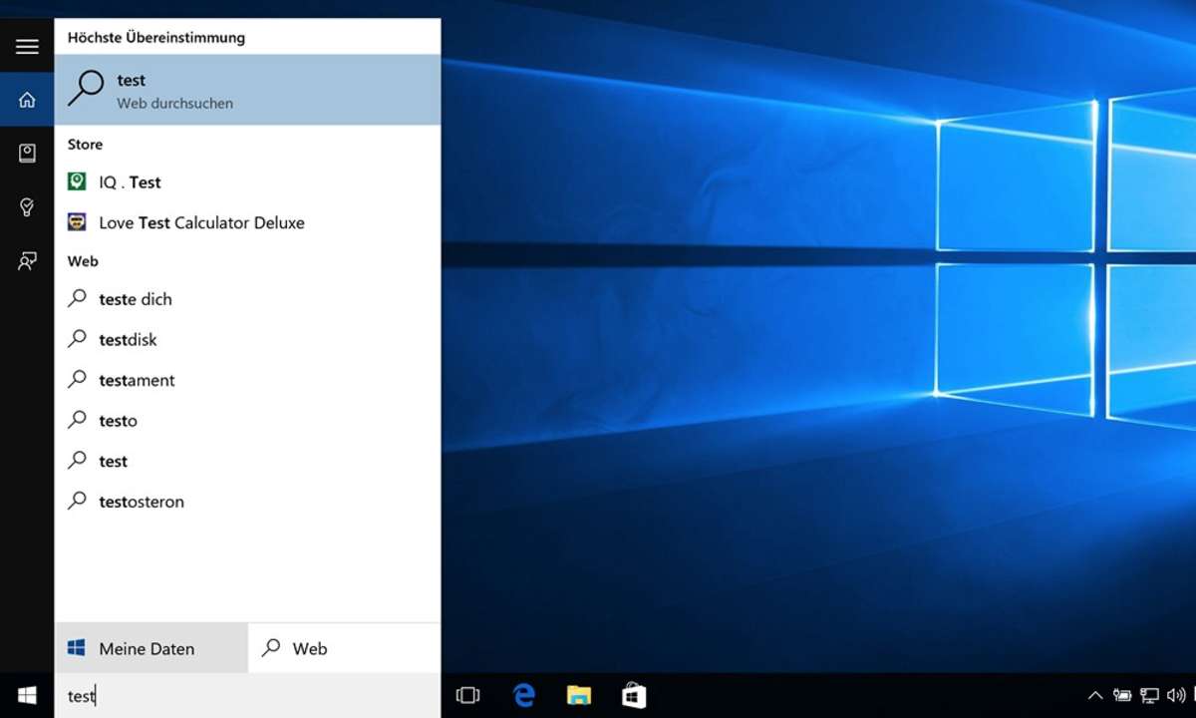Select top result 'test Web durchsuchen'
The width and height of the screenshot is (1196, 718).
(x=247, y=90)
